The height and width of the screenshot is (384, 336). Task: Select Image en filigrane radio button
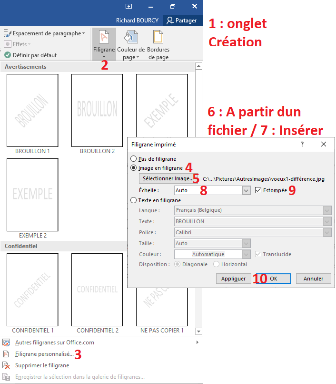[133, 168]
